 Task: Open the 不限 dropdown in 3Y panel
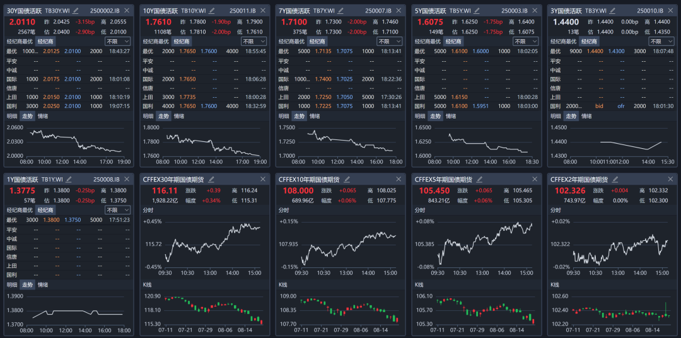tap(661, 41)
